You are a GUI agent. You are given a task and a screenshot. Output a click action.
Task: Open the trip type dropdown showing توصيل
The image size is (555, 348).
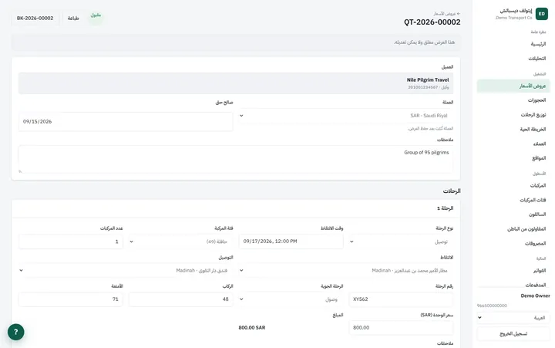pyautogui.click(x=401, y=242)
